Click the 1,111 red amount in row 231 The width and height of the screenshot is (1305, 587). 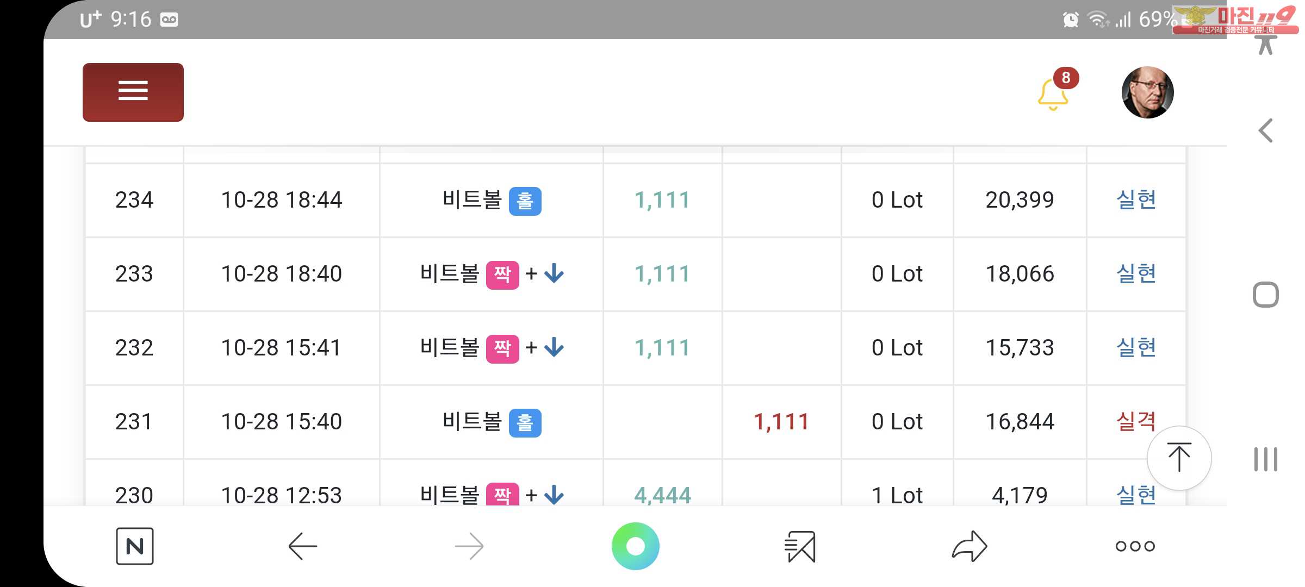[x=781, y=422]
